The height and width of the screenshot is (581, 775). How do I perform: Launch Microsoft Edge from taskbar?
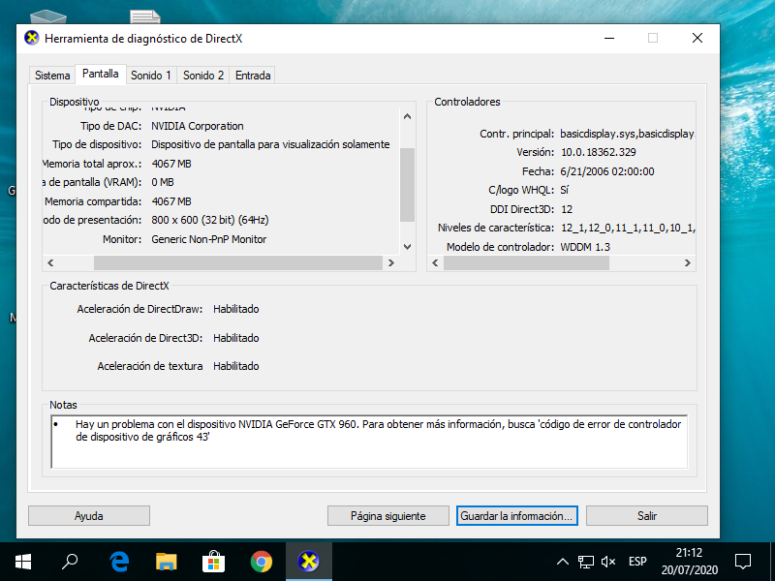[x=119, y=562]
